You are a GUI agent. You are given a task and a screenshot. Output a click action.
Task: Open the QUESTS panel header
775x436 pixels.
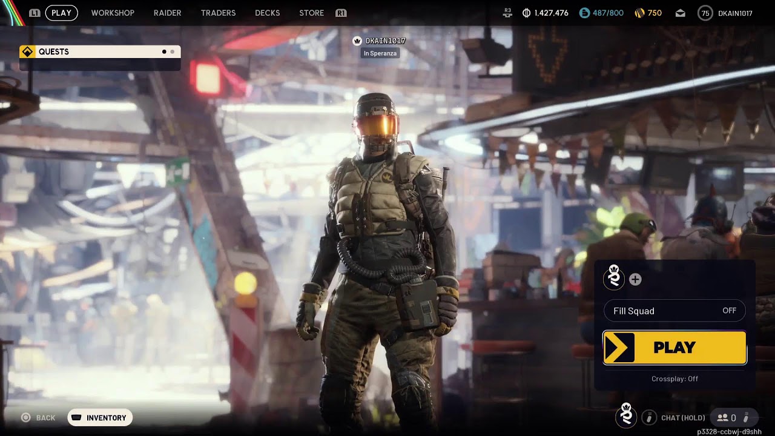coord(100,51)
